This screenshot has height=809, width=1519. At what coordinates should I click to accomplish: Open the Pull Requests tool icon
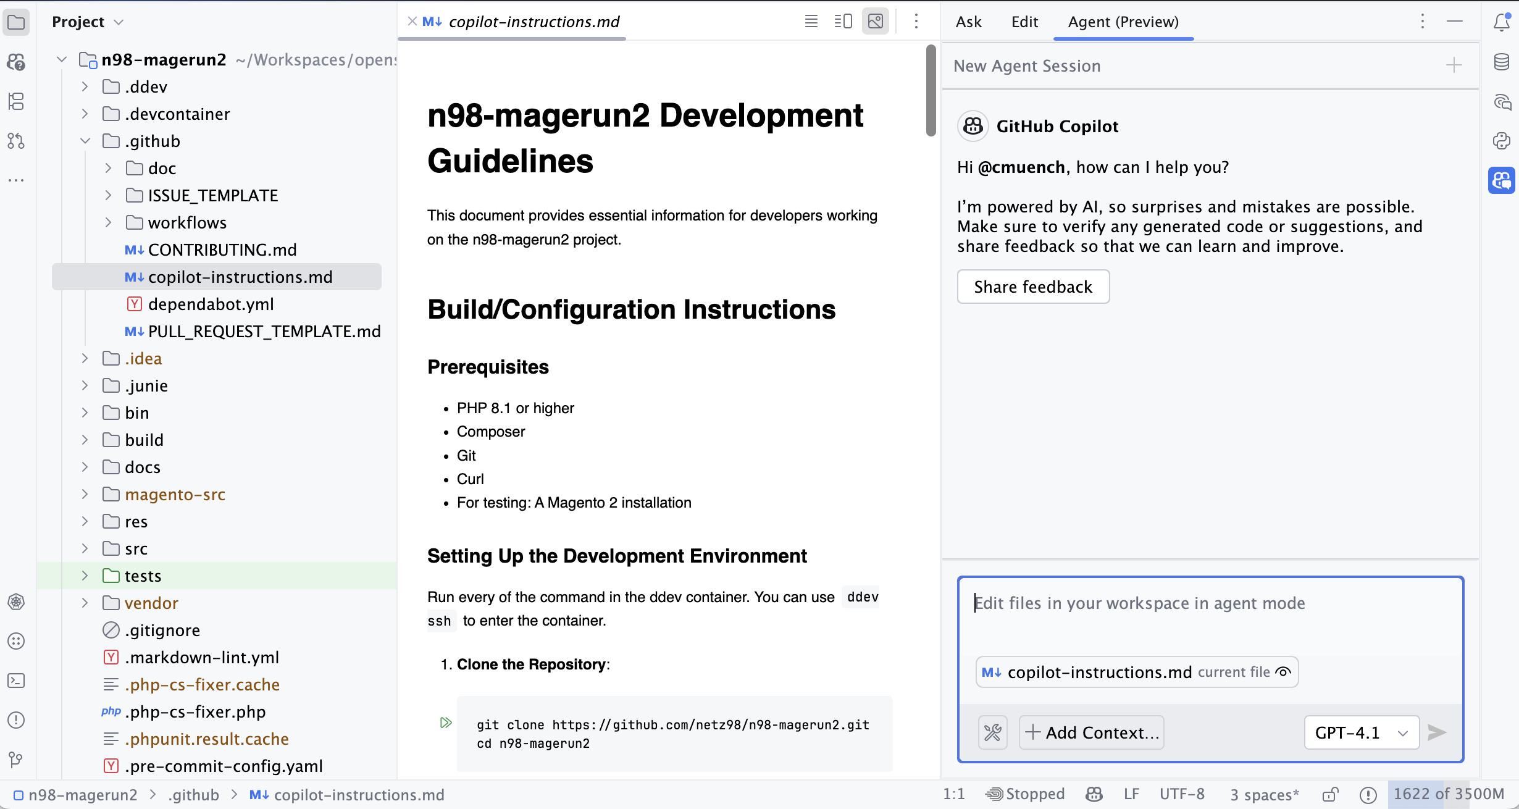(16, 141)
